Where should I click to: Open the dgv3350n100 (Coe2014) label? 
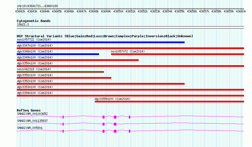35,63
